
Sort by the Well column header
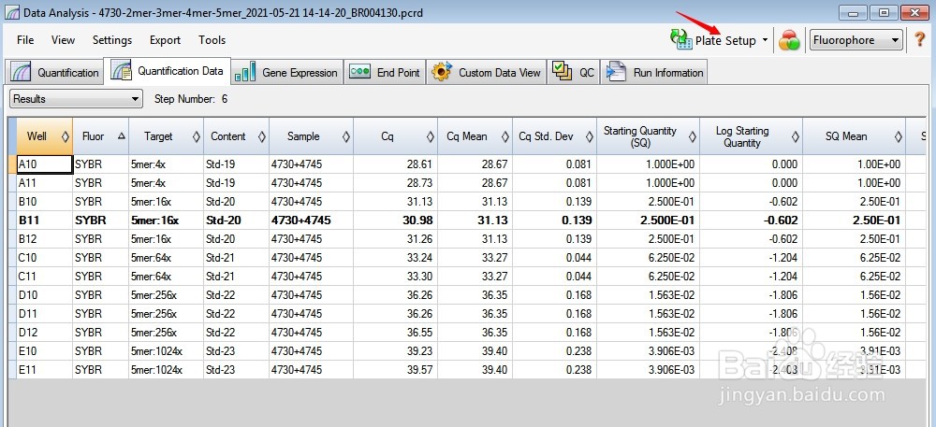(42, 136)
